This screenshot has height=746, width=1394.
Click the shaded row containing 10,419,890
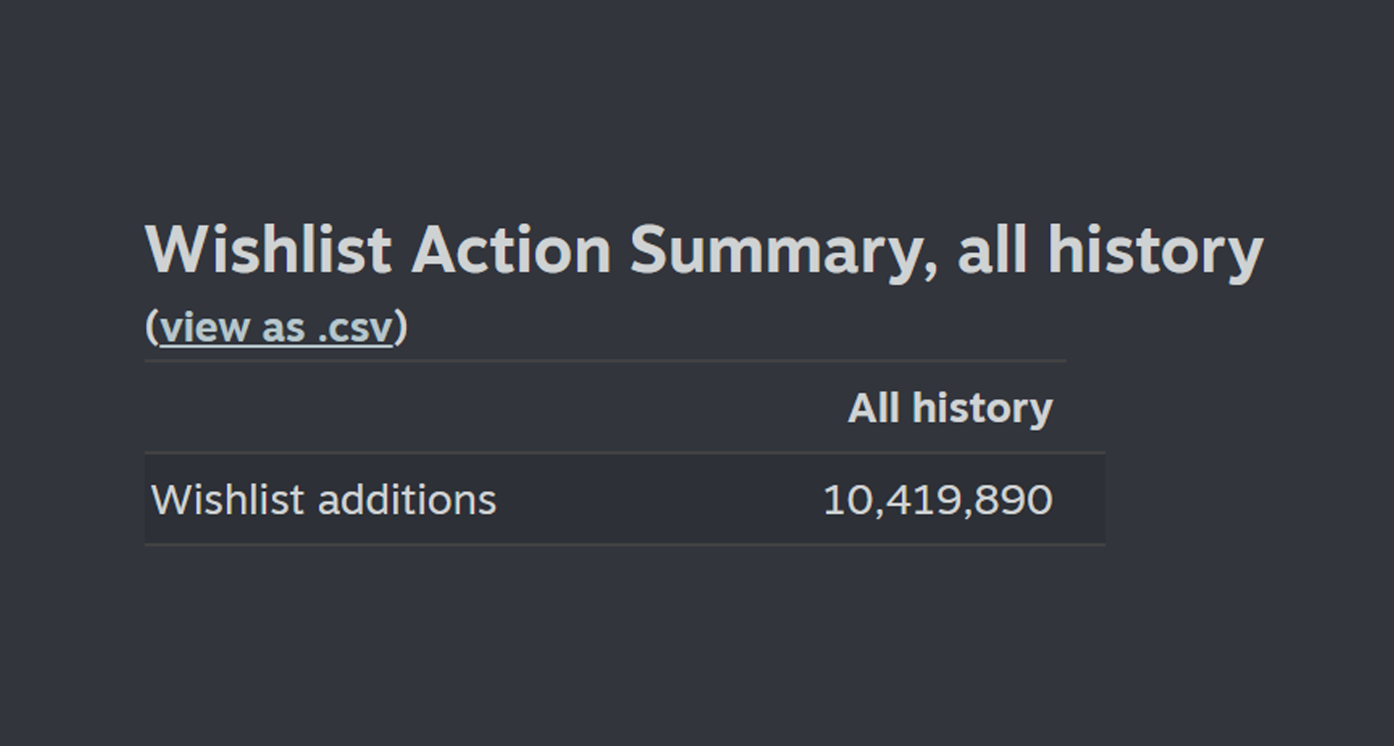pyautogui.click(x=624, y=499)
